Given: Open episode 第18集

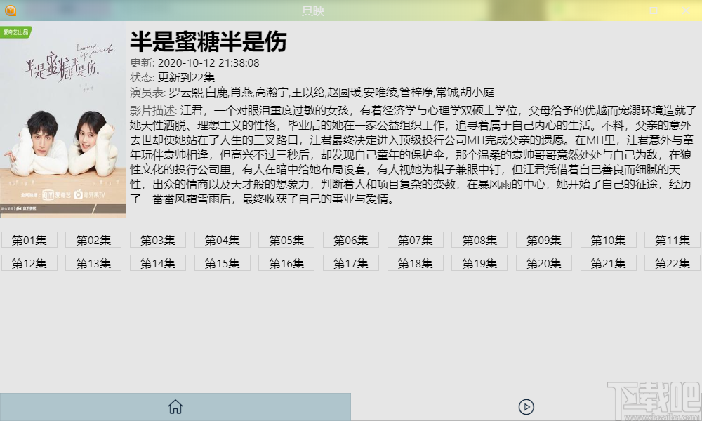Looking at the screenshot, I should coord(415,262).
